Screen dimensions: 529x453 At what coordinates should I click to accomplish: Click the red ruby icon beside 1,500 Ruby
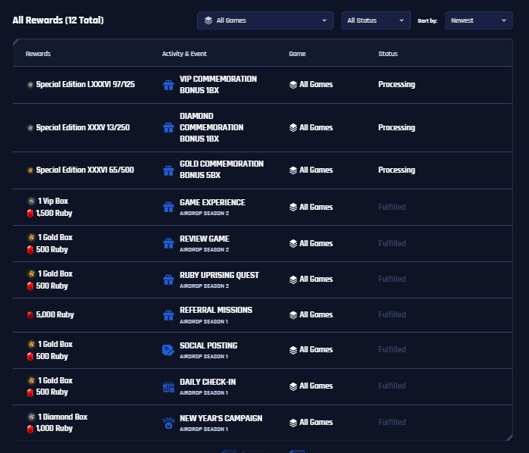30,213
